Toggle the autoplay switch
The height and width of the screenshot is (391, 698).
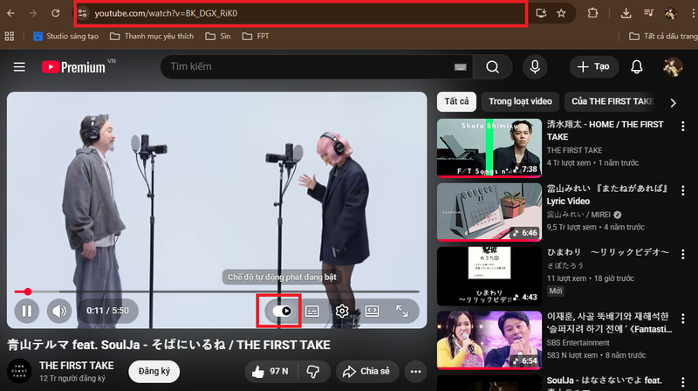[x=281, y=311]
